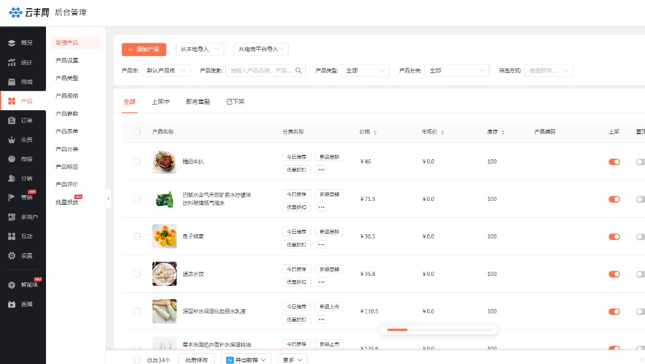Screen dimensions: 645x364
Task: Open the 互动 interaction sidebar icon
Action: coord(11,237)
